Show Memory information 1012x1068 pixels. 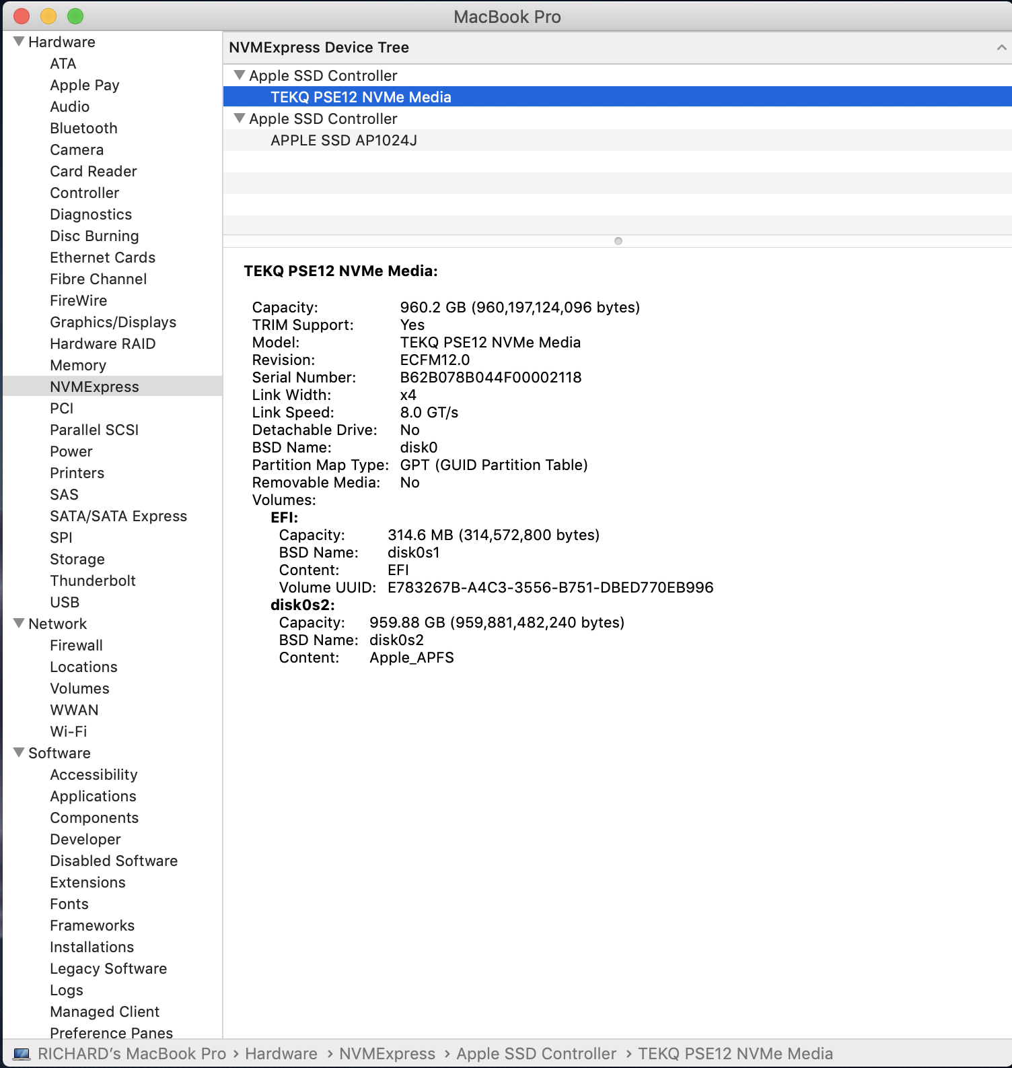[78, 365]
